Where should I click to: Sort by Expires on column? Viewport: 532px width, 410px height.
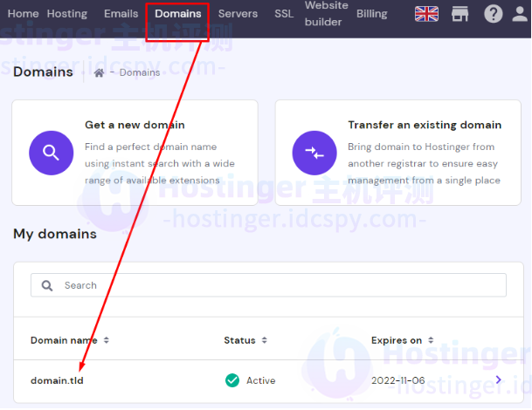(x=402, y=340)
